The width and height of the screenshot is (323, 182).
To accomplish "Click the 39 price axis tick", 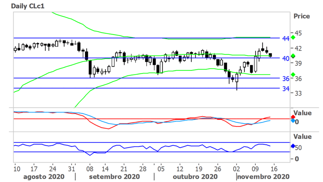I will coord(298,63).
